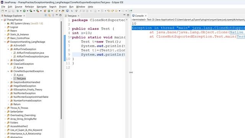Viewport: 245px width, 138px height.
Task: Open the Navigate menu
Action: tap(42, 7)
